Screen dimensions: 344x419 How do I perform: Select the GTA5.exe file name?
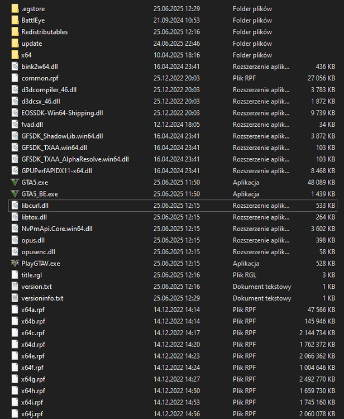click(x=35, y=183)
